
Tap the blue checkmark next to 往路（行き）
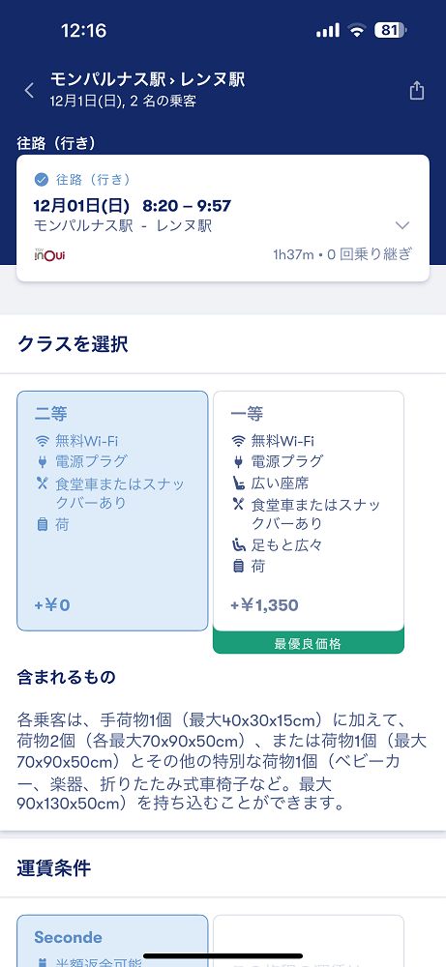[x=42, y=180]
